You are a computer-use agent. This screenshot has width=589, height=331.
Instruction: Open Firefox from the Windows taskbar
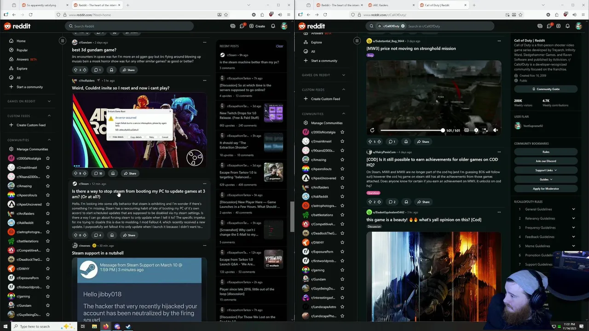click(x=105, y=326)
